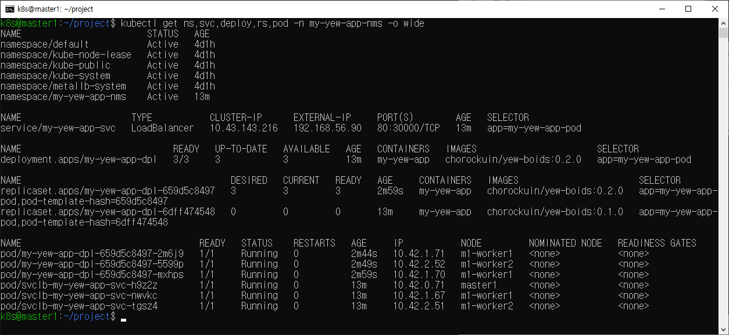Click the READINESS GATES column header

[x=657, y=243]
